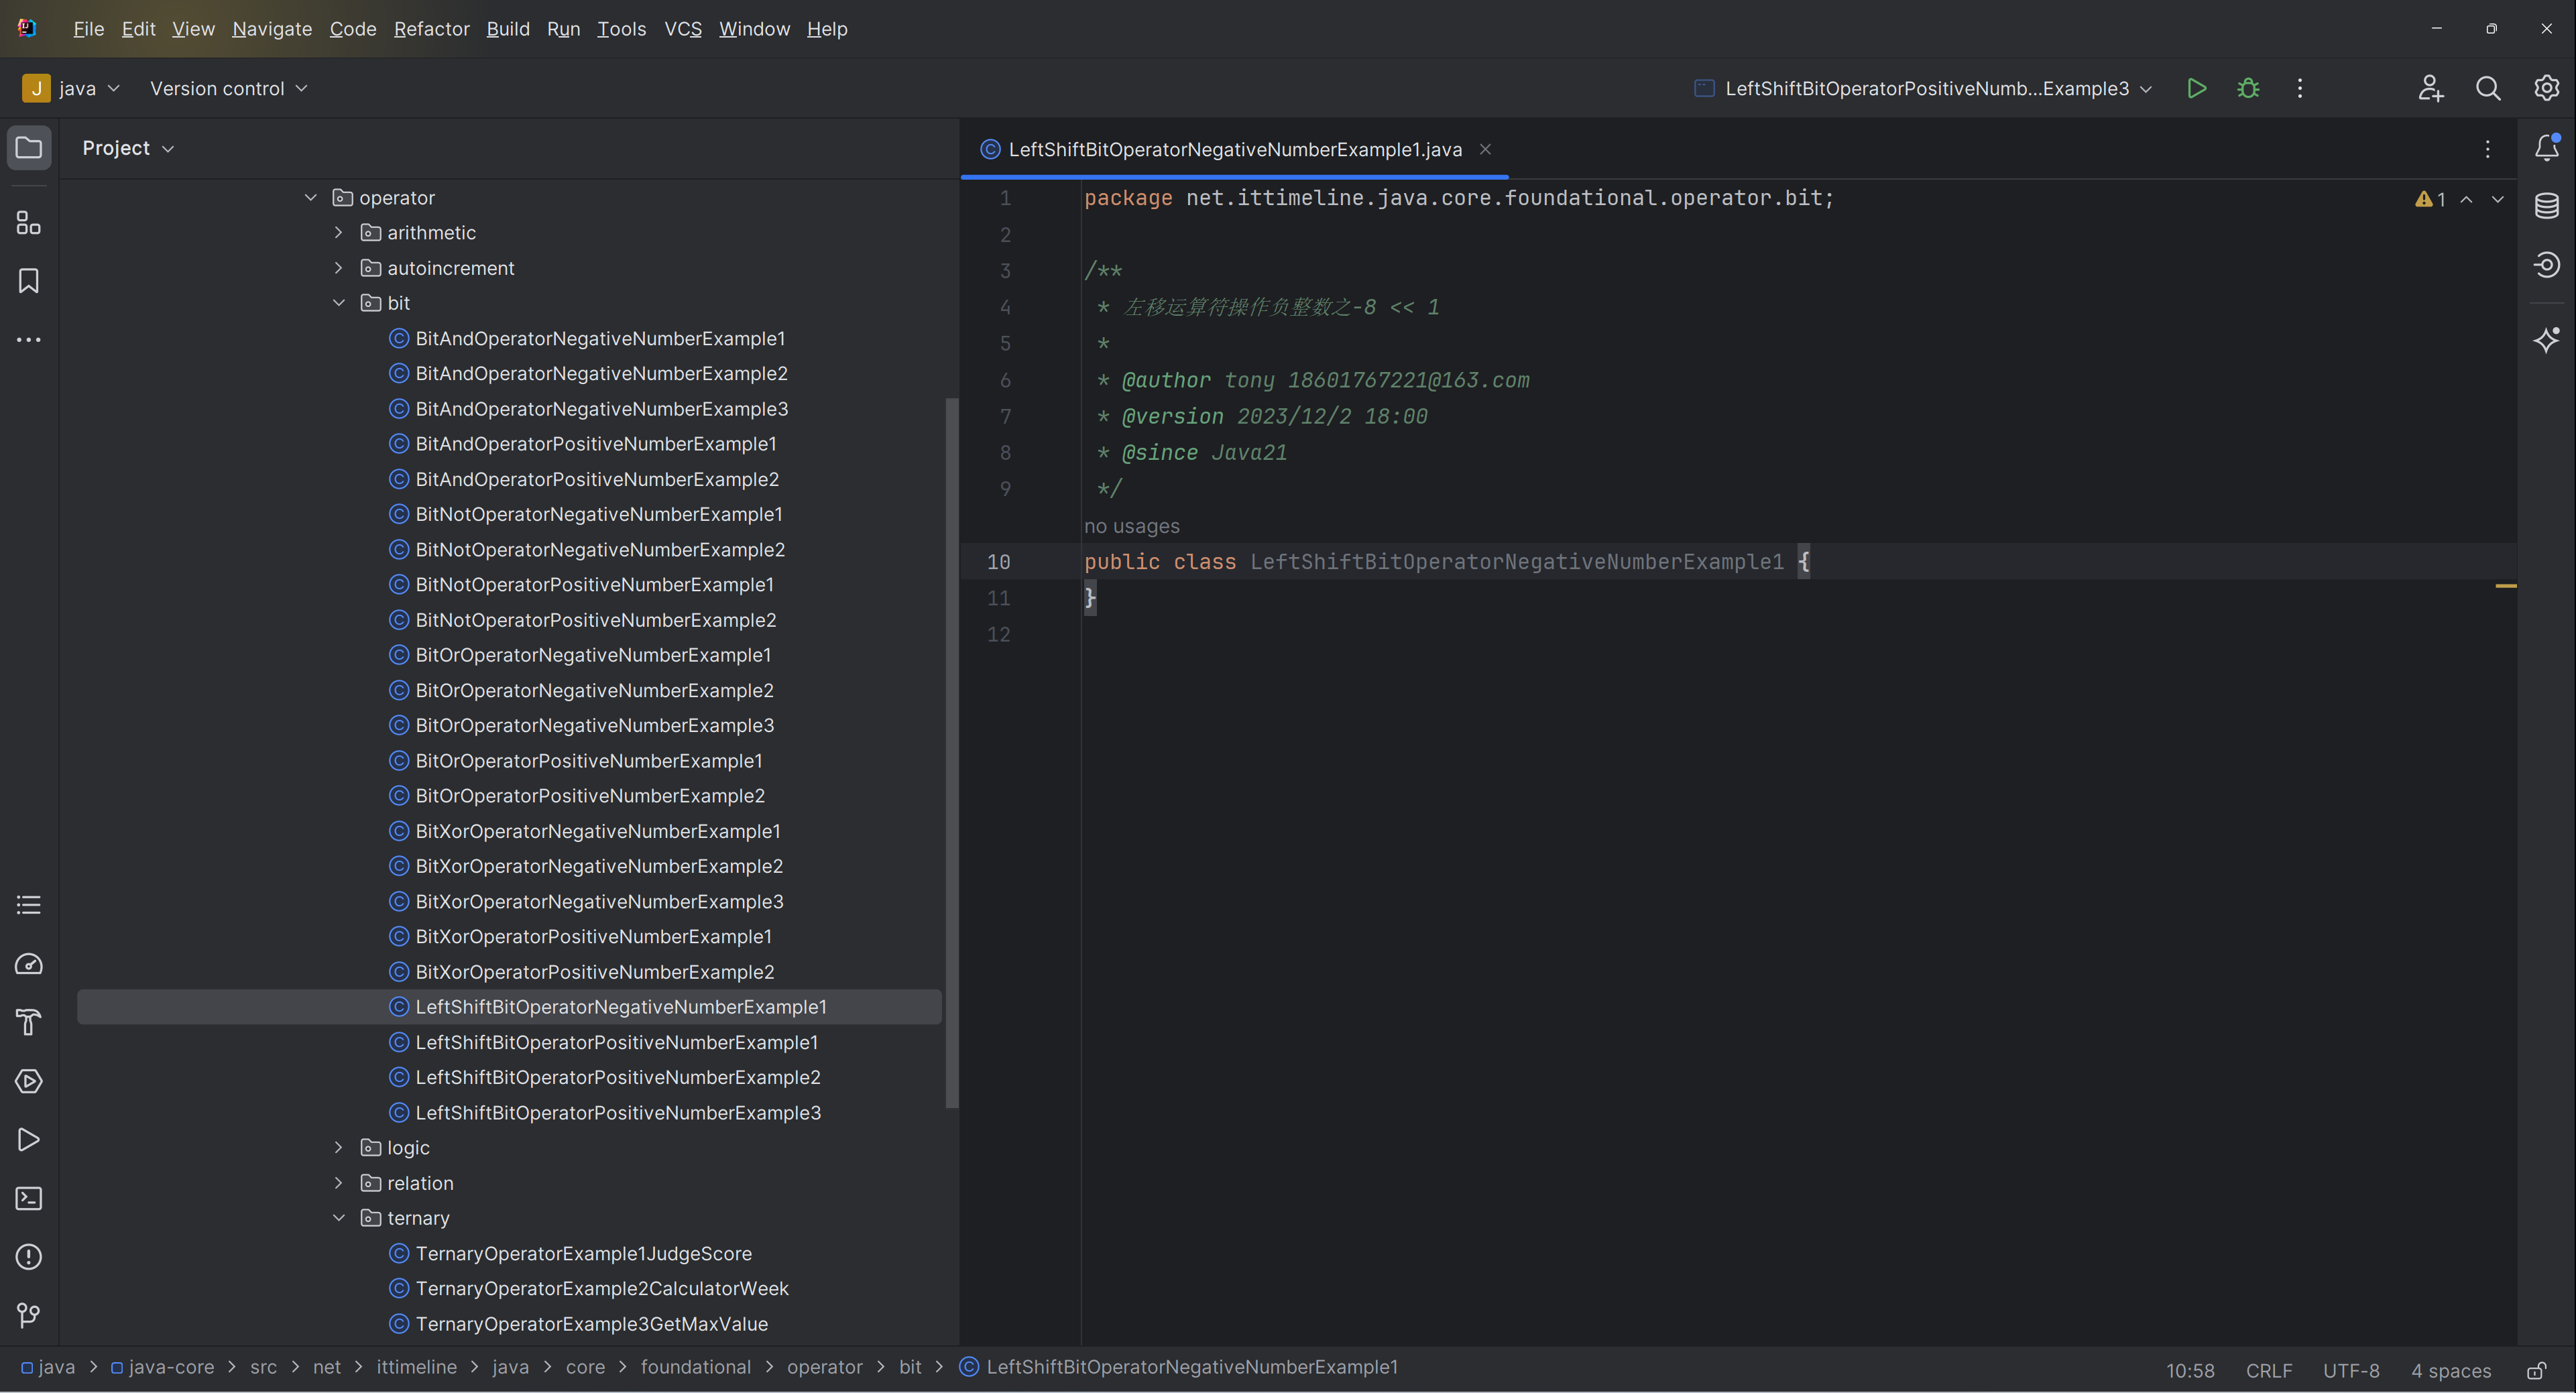2576x1393 pixels.
Task: Select BitAndOperatorNegativeNumberExample1 in the tree
Action: point(600,339)
